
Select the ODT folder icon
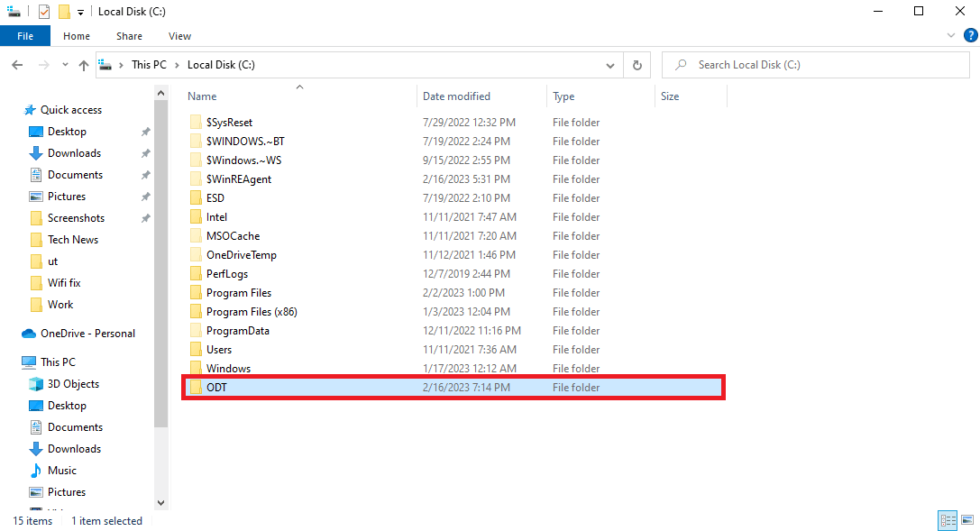(197, 388)
